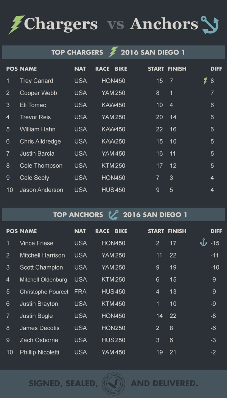Image resolution: width=227 pixels, height=398 pixels.
Task: Click the small lightning bolt next to Trey Canard's diff
Action: [x=205, y=81]
